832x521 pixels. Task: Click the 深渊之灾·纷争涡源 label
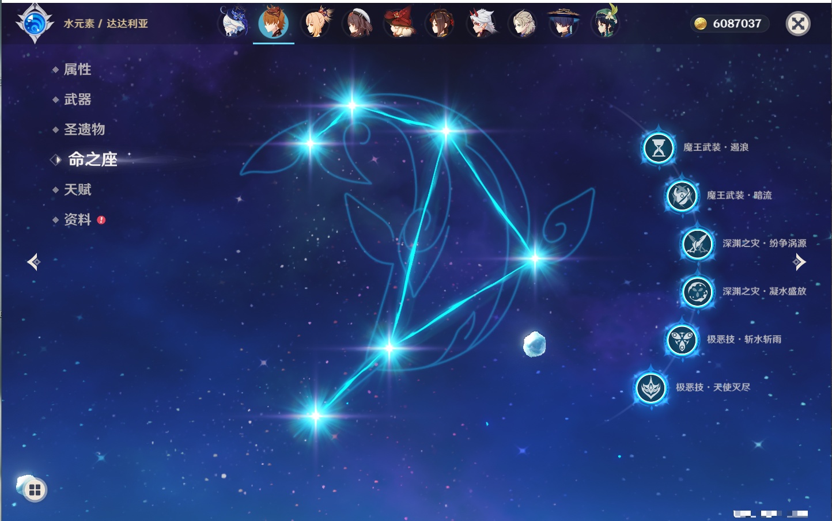(x=765, y=243)
